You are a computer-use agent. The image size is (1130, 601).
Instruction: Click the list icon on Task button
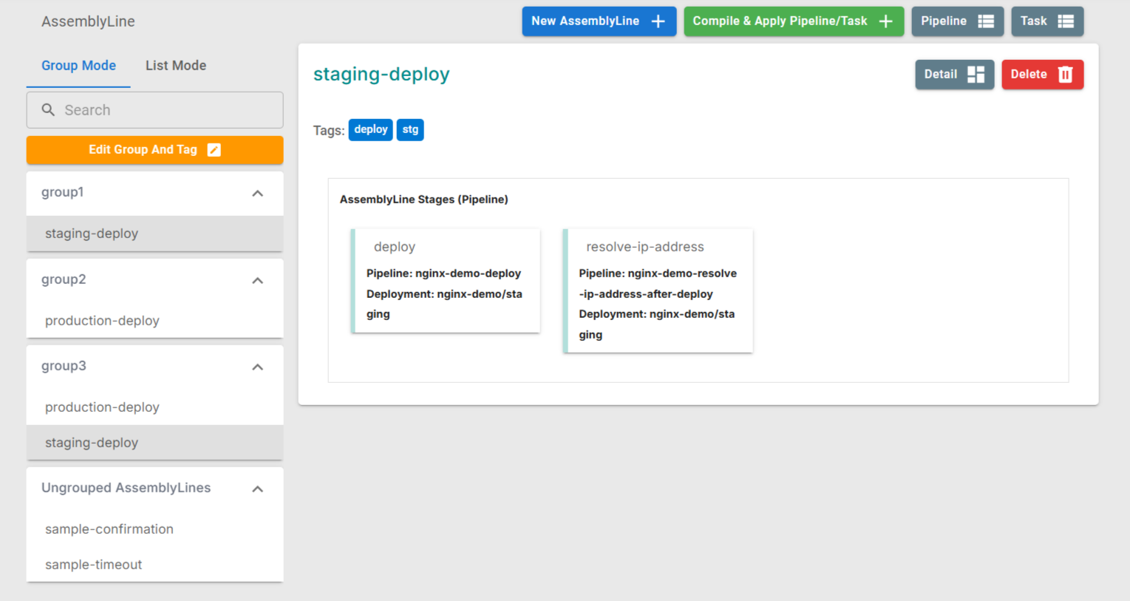1066,21
